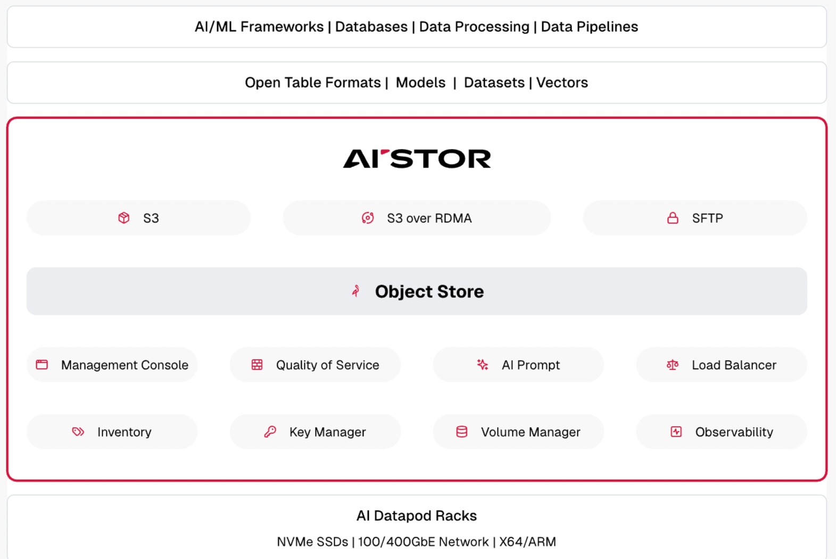Click the Object Store bird icon
Image resolution: width=836 pixels, height=559 pixels.
tap(356, 291)
